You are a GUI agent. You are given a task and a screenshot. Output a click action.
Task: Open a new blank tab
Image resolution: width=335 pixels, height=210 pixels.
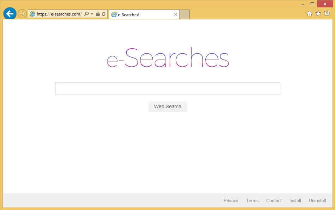click(184, 14)
